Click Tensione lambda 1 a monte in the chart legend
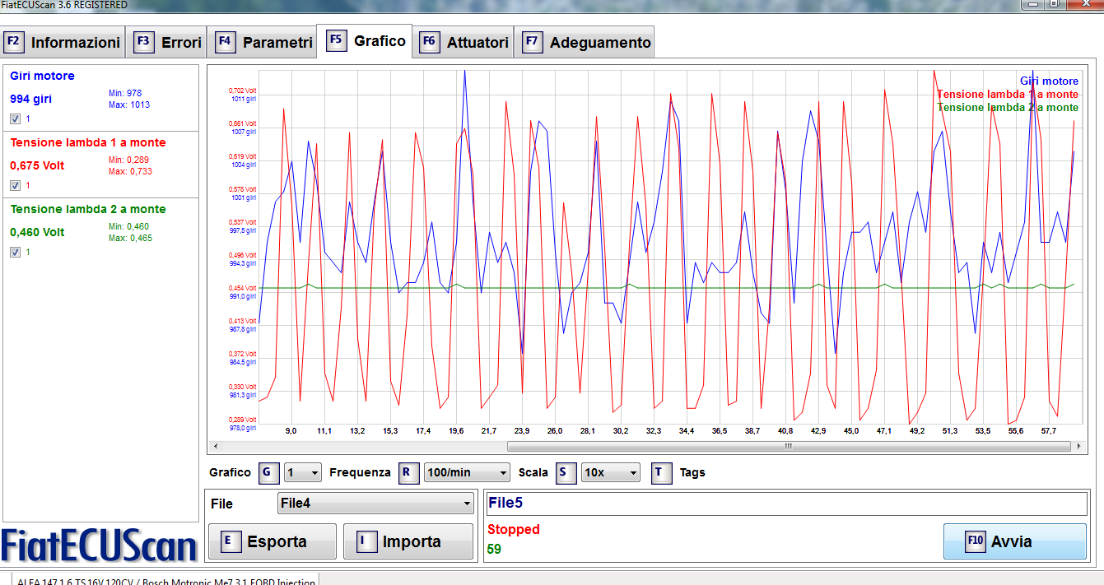This screenshot has height=585, width=1104. [x=1008, y=94]
